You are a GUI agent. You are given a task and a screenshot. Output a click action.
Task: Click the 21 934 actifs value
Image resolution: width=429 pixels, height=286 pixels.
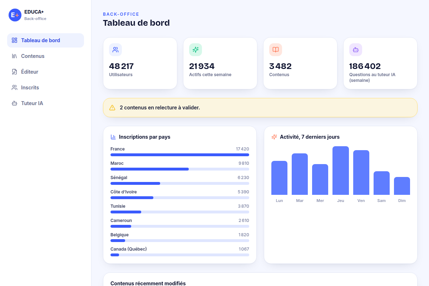202,66
